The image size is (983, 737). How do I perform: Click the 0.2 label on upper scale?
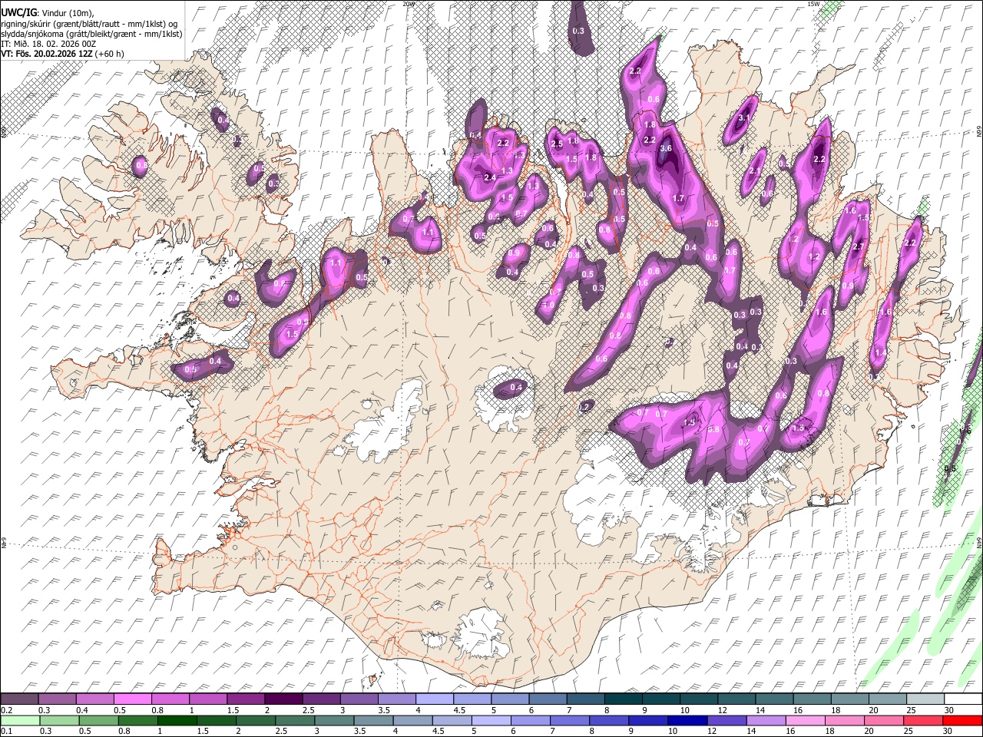click(6, 710)
